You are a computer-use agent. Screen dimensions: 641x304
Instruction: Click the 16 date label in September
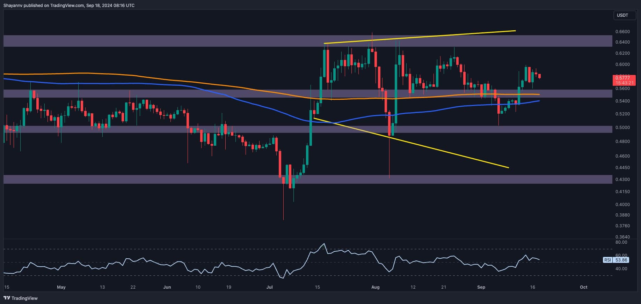tap(532, 287)
